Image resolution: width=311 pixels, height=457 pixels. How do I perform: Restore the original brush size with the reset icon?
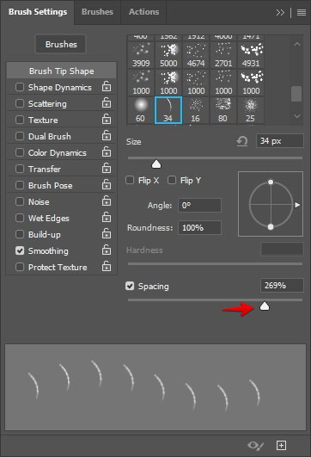point(242,142)
